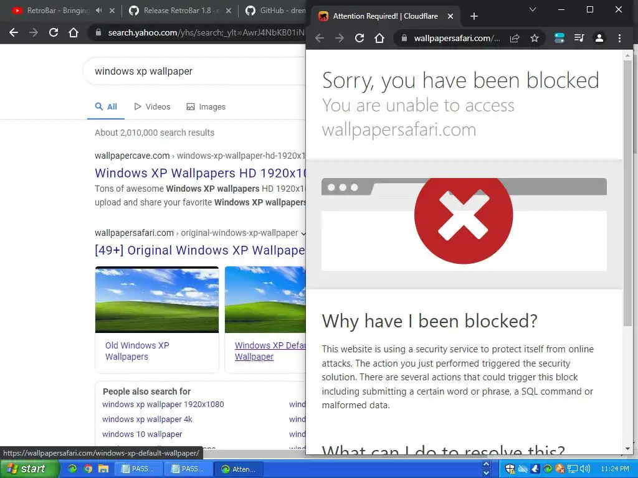The width and height of the screenshot is (638, 478).
Task: Click home icon in Yahoo search window
Action: [x=74, y=32]
